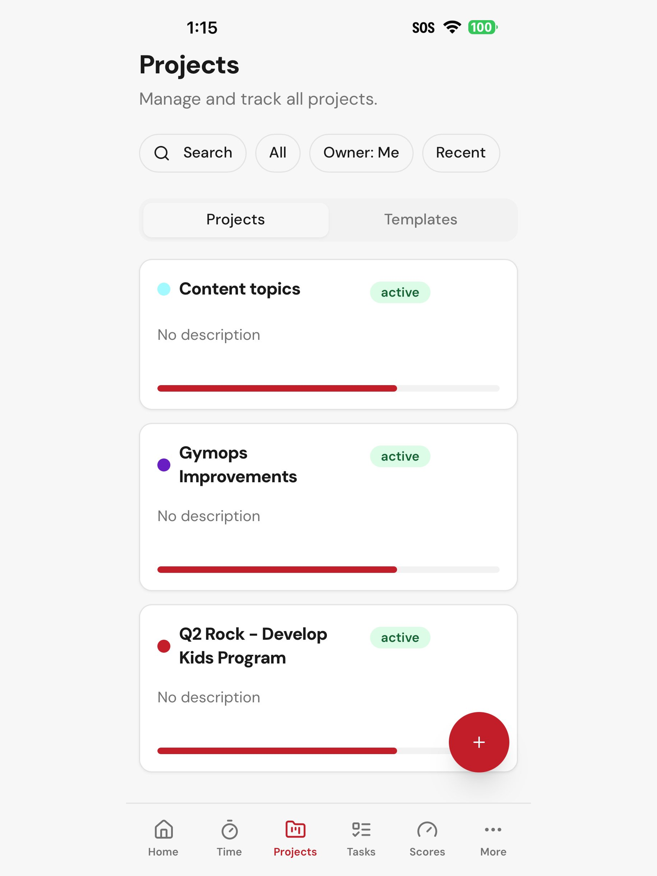Click the Content topics progress bar

point(328,389)
